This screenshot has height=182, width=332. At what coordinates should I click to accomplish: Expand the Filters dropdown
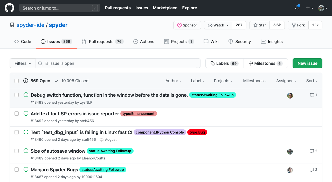coord(23,63)
